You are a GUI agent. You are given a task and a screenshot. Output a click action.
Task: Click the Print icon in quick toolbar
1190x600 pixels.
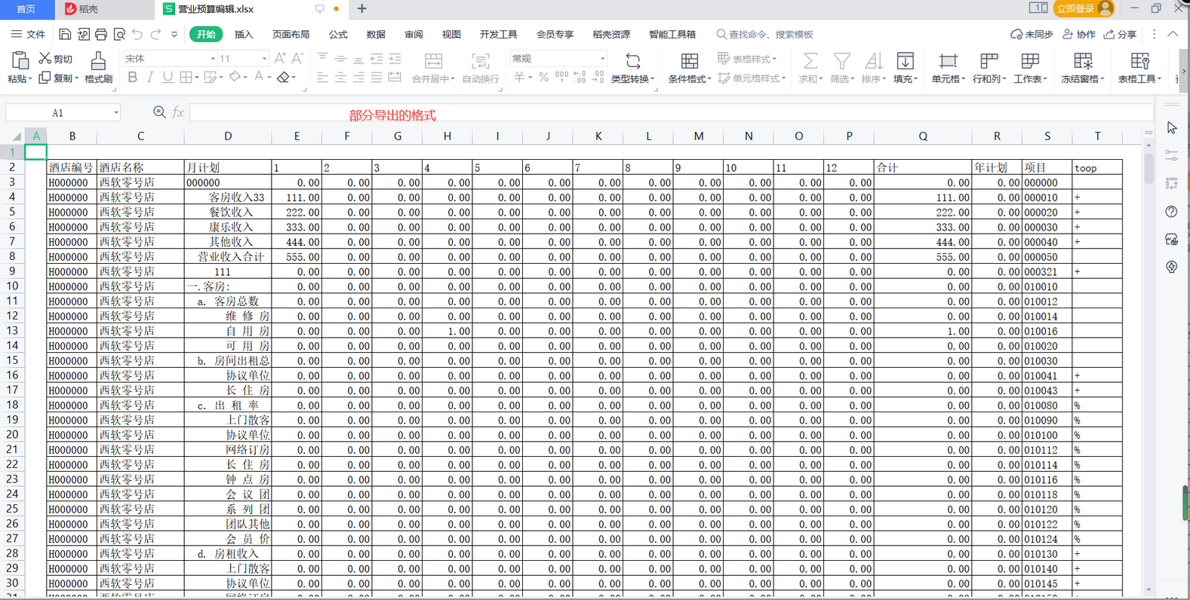101,34
